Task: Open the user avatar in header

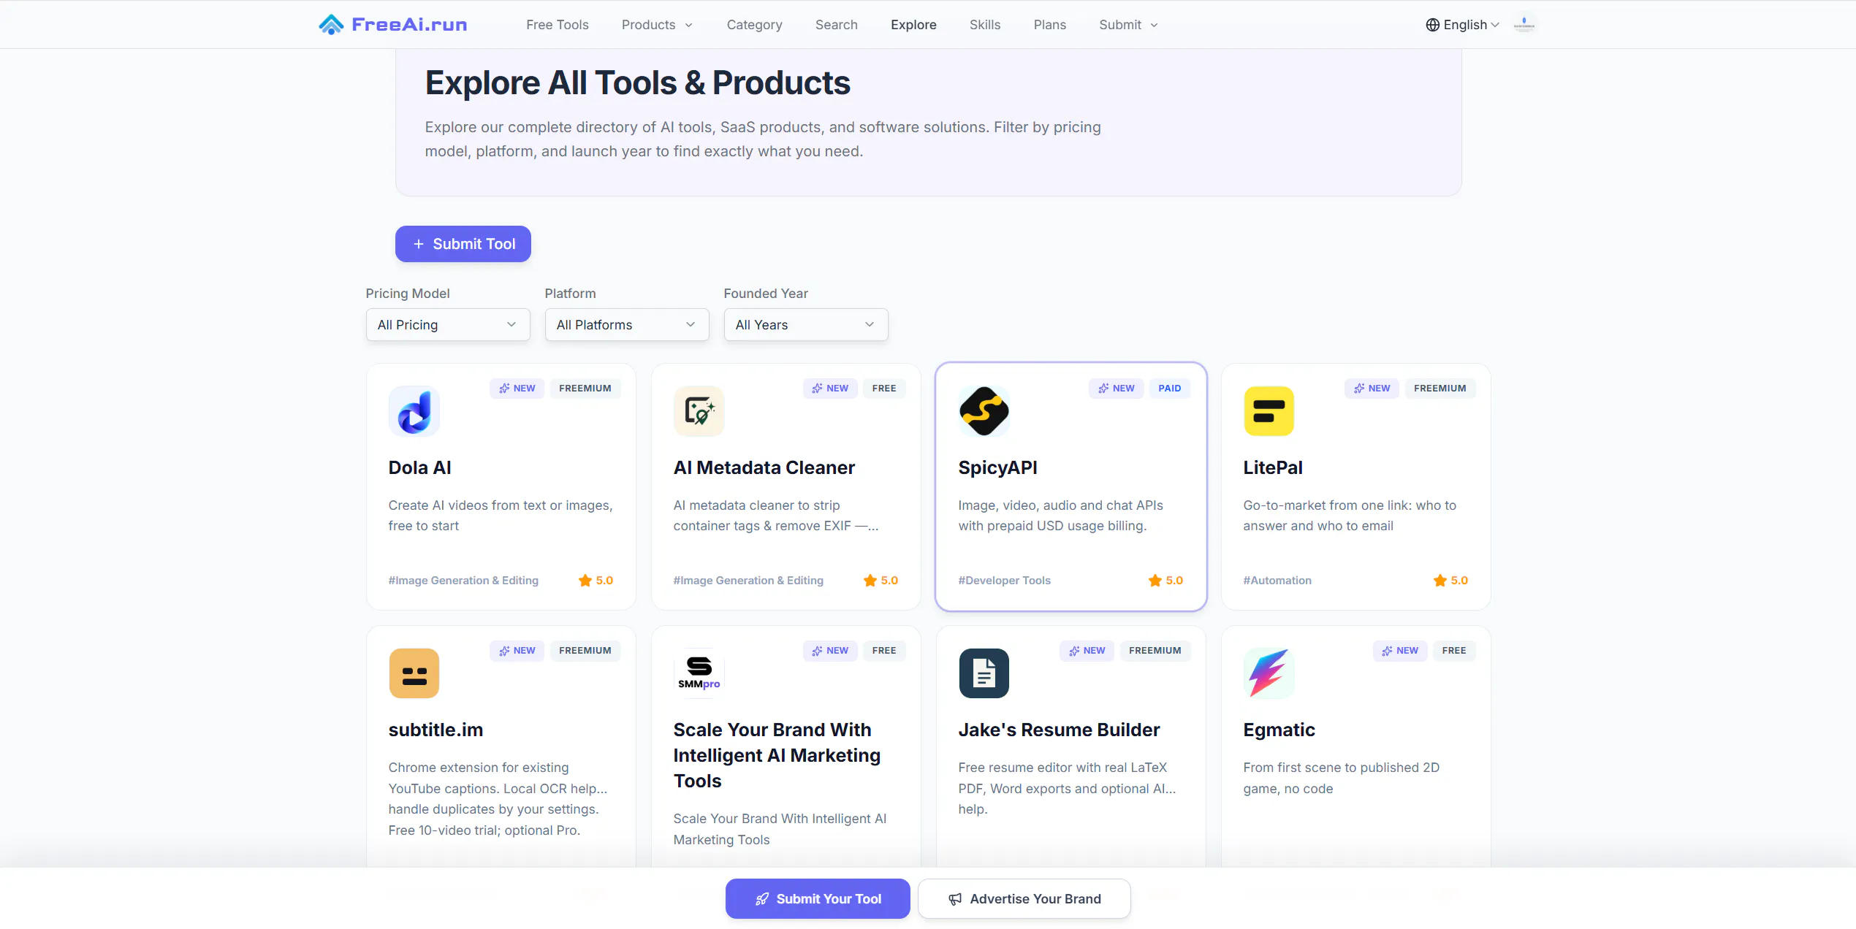Action: [x=1524, y=25]
